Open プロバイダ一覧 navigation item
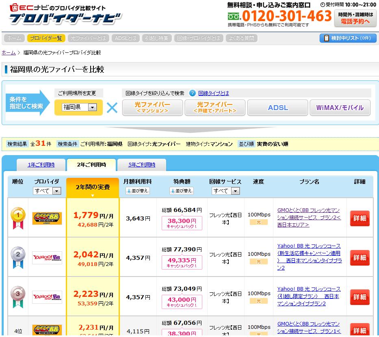Viewport: 379px width, 337px height. click(46, 38)
